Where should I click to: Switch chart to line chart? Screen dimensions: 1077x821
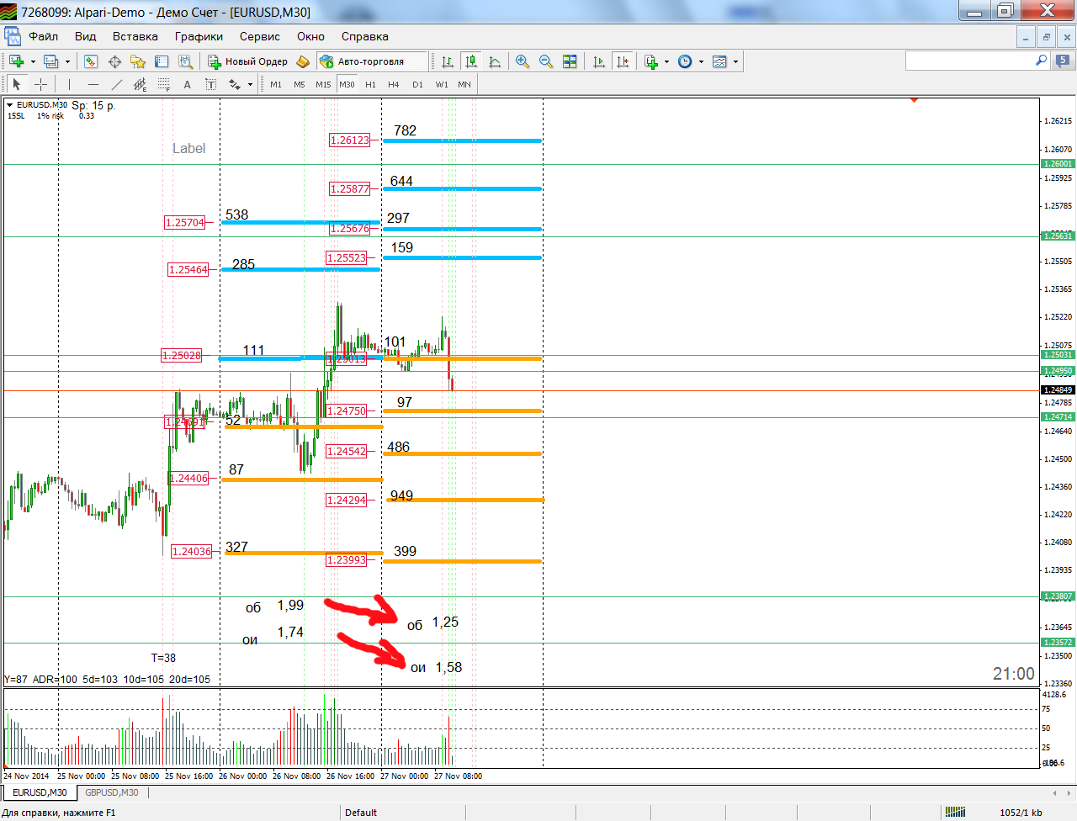[x=495, y=61]
